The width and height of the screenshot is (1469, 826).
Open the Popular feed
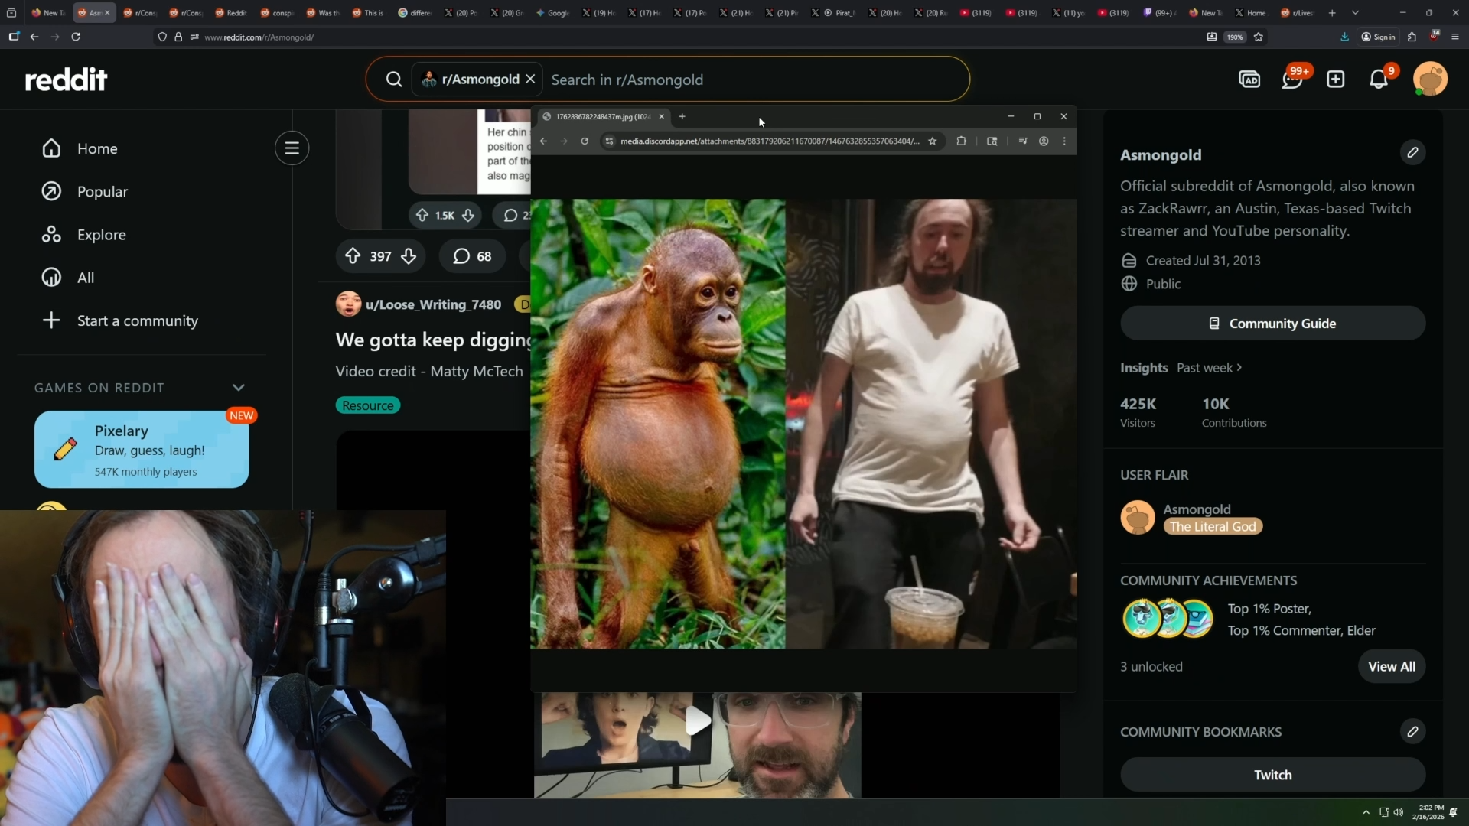pyautogui.click(x=102, y=192)
